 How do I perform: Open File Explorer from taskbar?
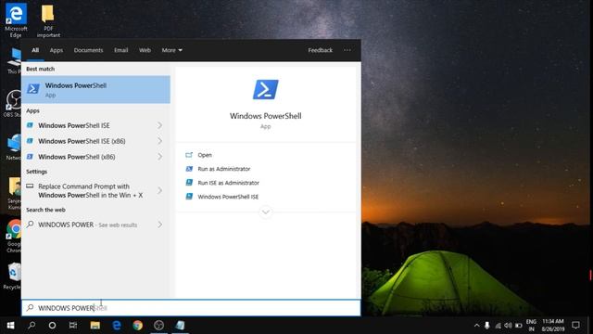[95, 326]
